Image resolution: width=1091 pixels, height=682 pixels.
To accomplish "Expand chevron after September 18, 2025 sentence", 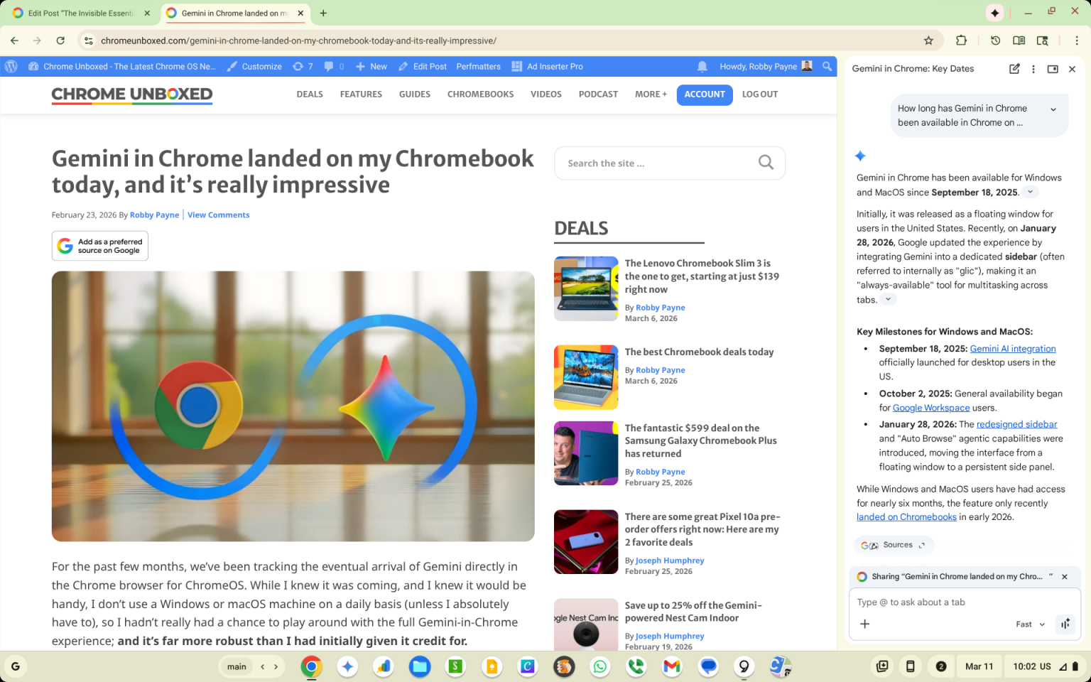I will (x=1030, y=192).
